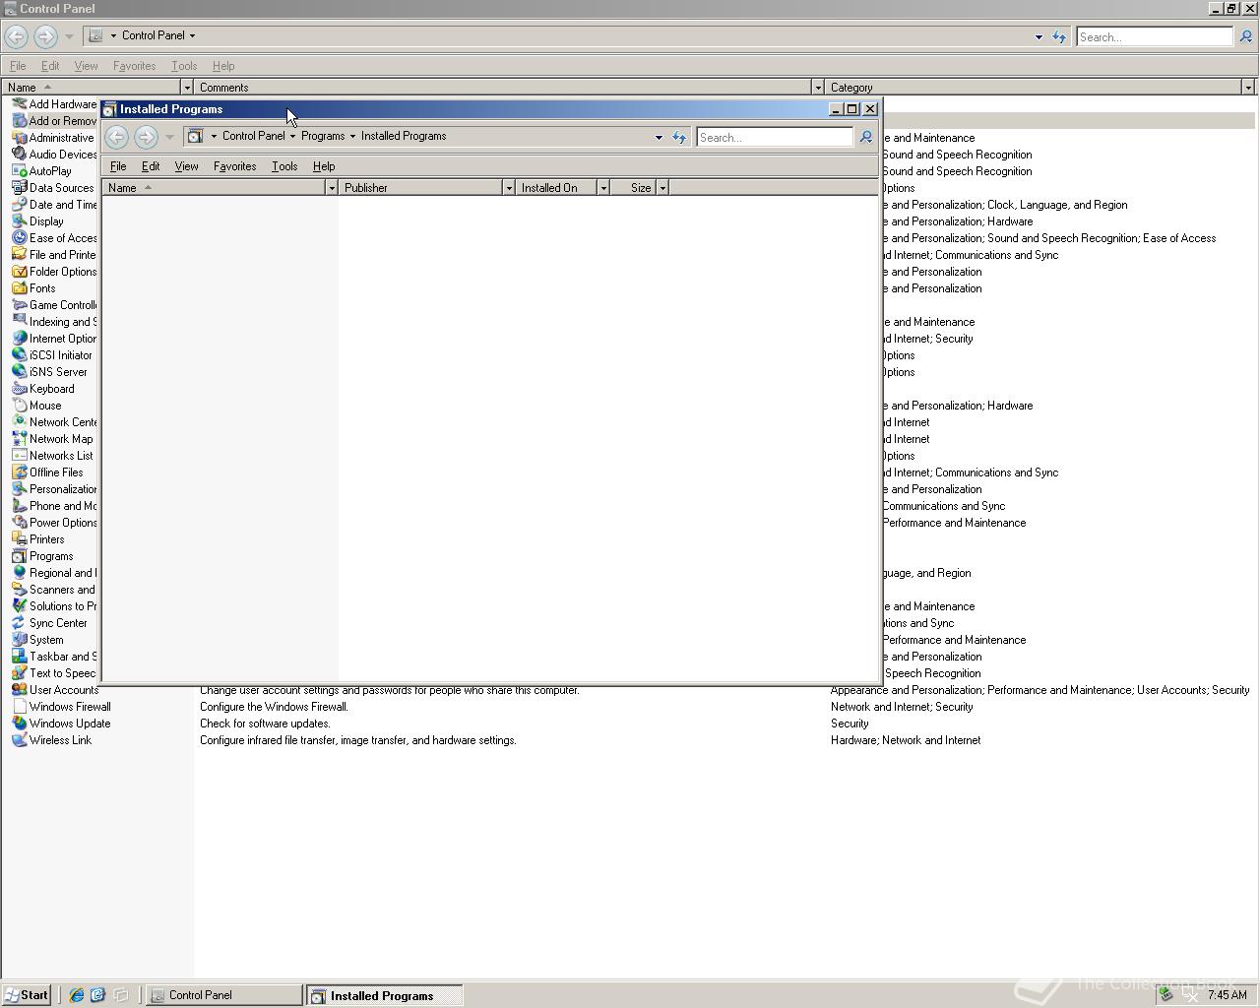Open the Fonts icon
The image size is (1260, 1008).
coord(19,288)
